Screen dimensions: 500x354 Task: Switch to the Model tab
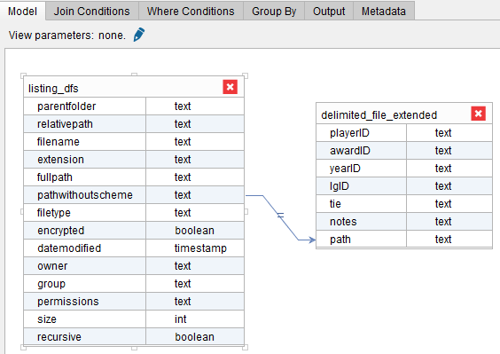pos(22,12)
